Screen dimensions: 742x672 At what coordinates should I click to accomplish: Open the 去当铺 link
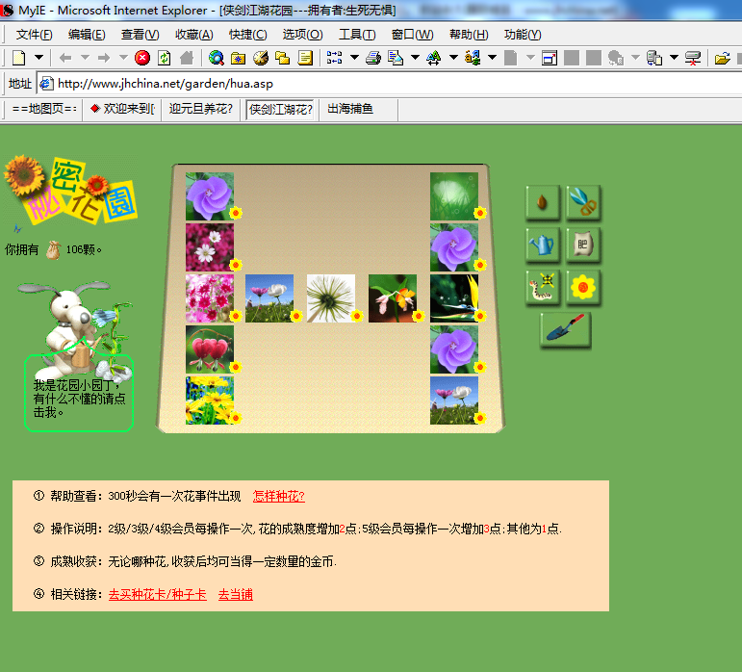235,594
